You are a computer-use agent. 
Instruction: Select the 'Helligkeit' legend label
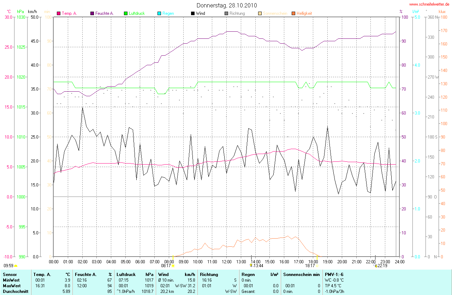304,13
